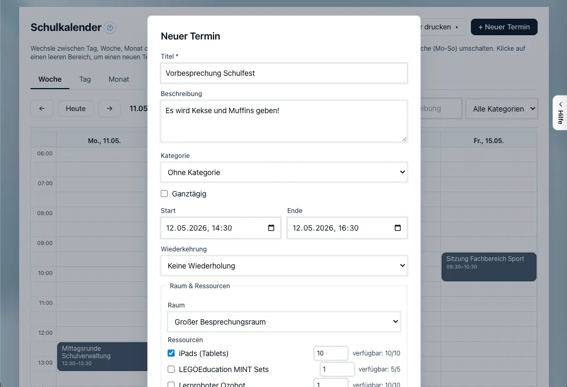Viewport: 567px width, 387px height.
Task: Open the Ende date calendar picker icon
Action: [398, 228]
